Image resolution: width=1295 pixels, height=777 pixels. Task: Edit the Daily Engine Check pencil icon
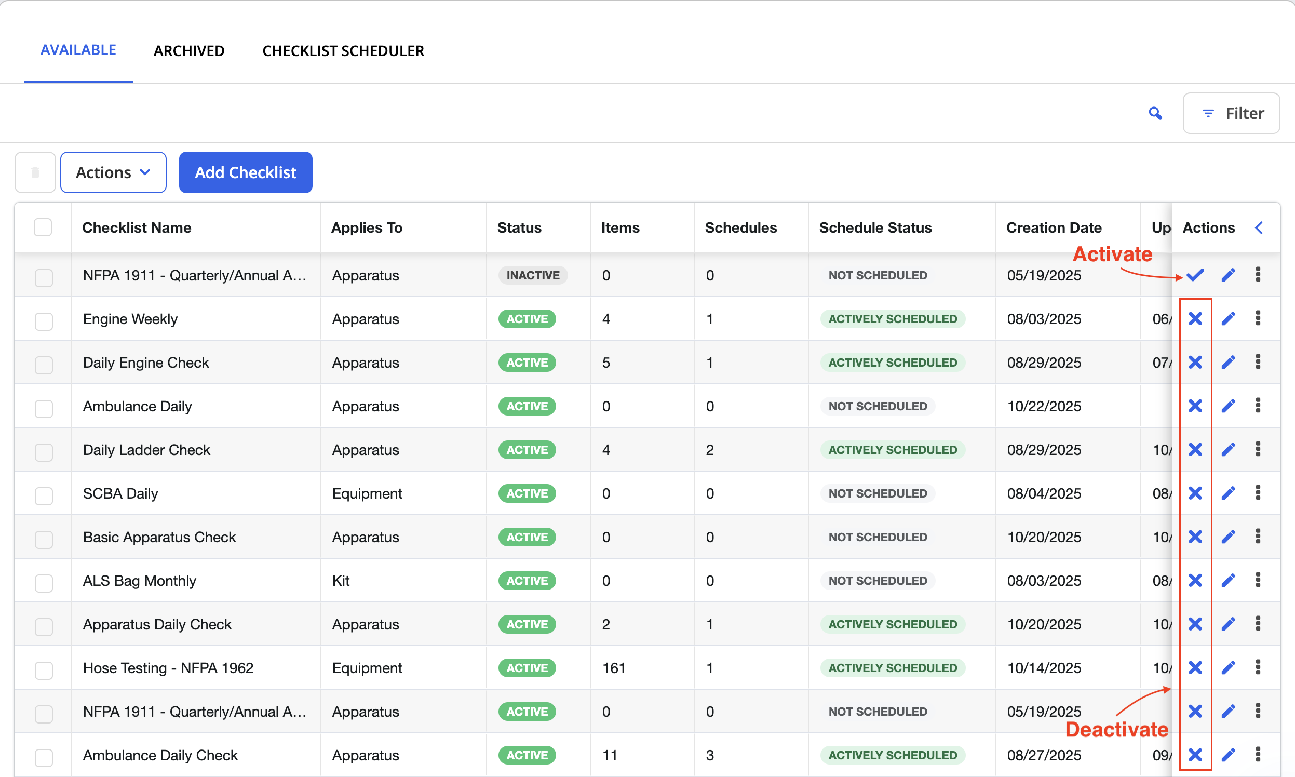click(x=1228, y=363)
